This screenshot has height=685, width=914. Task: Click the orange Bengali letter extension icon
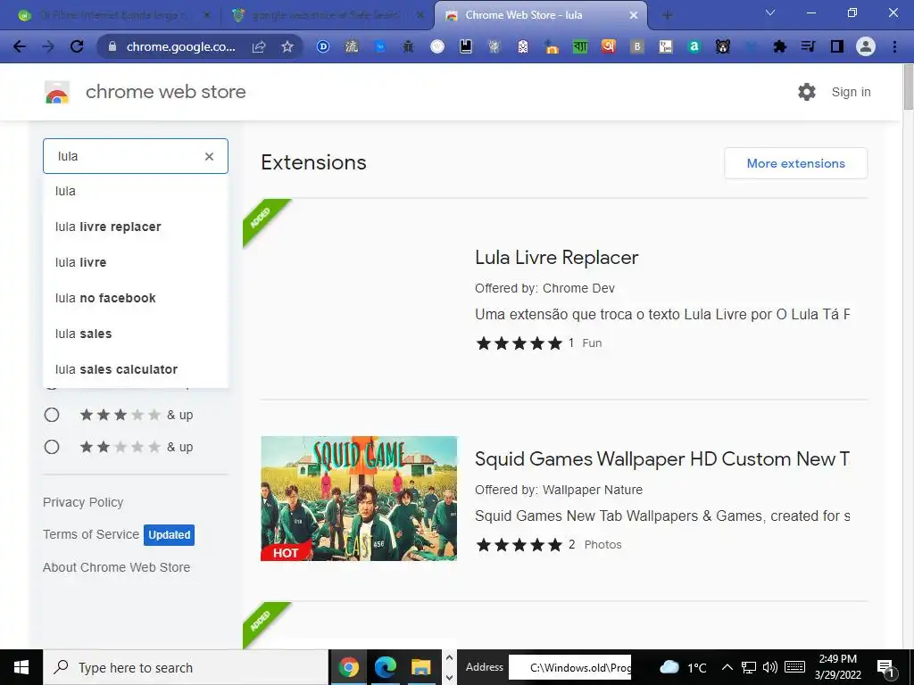pos(609,46)
